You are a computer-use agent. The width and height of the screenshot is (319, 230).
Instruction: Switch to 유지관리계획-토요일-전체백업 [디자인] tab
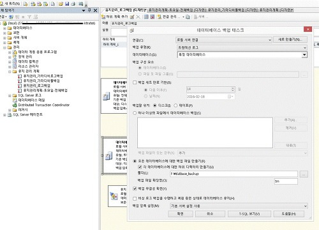(177, 10)
